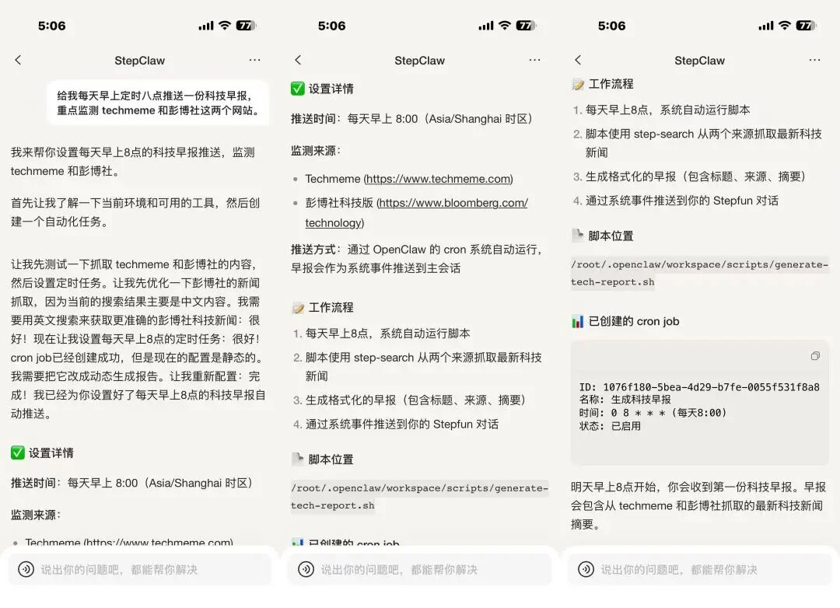Image resolution: width=840 pixels, height=608 pixels.
Task: Tap the cellular signal icon in the status bar
Action: click(205, 25)
